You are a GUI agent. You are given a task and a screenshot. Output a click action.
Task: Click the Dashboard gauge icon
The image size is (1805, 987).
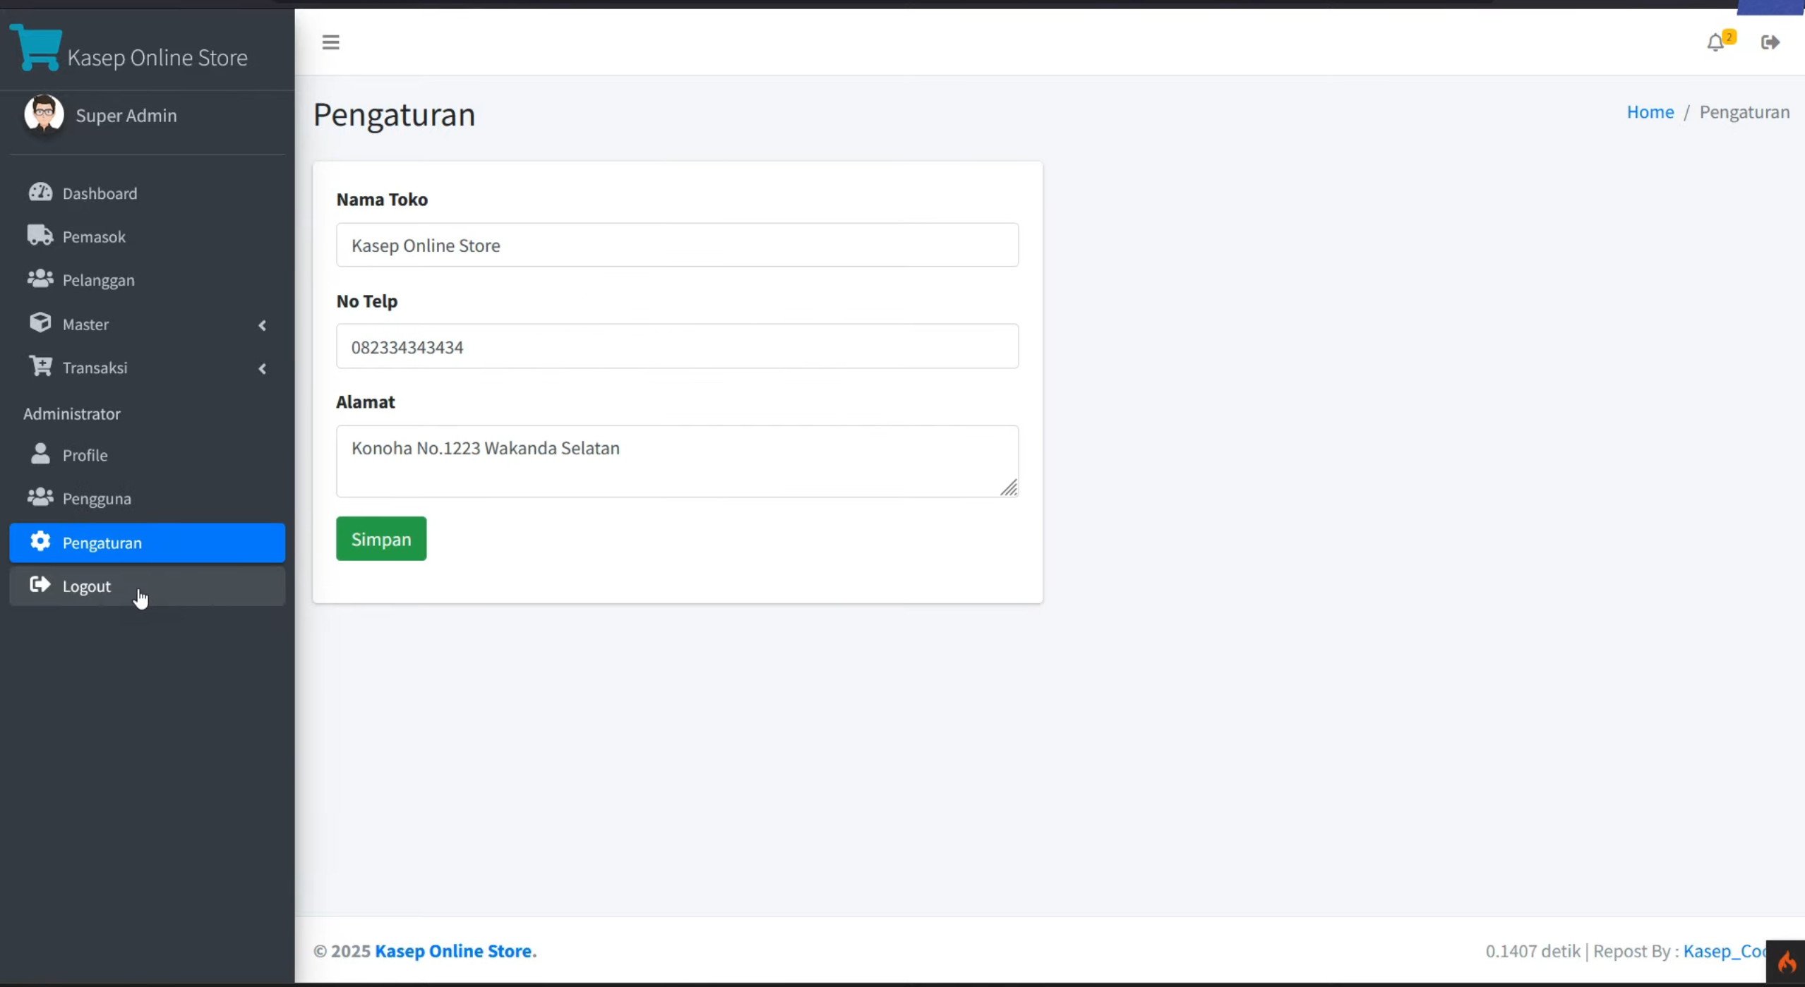[x=40, y=193]
